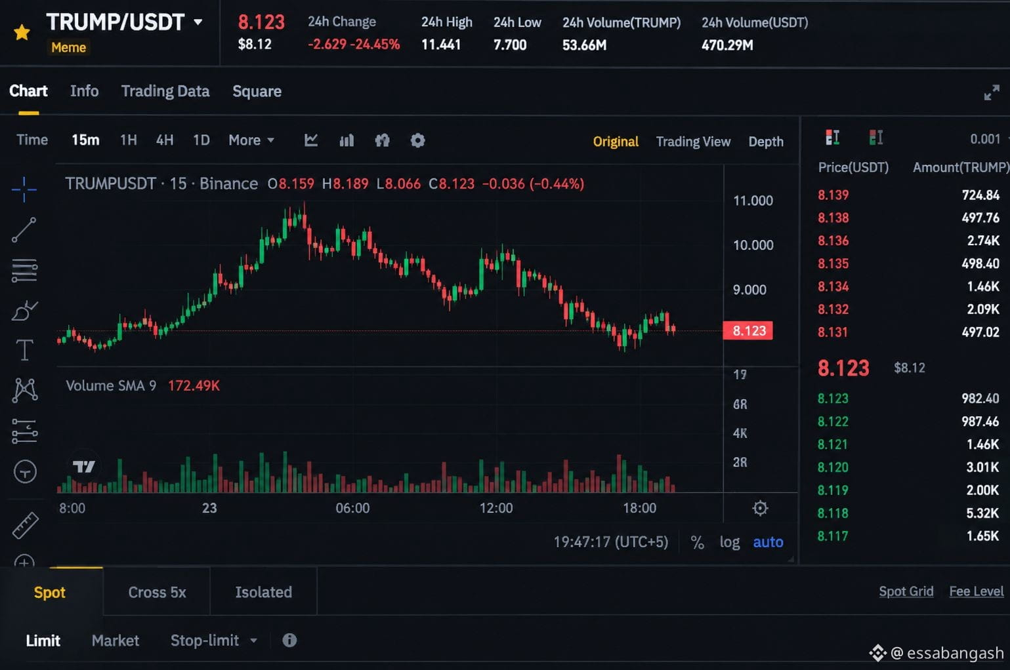Switch to the Trading Data tab
Screen dimensions: 1010x670
(165, 91)
